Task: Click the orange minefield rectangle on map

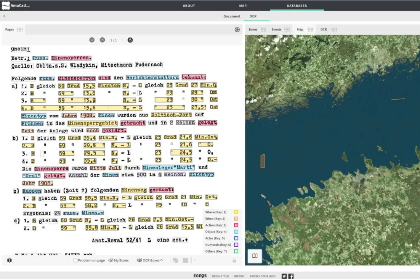Action: click(262, 161)
